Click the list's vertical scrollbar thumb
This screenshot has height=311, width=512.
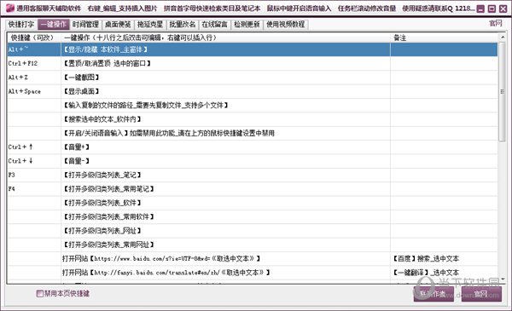tap(502, 92)
